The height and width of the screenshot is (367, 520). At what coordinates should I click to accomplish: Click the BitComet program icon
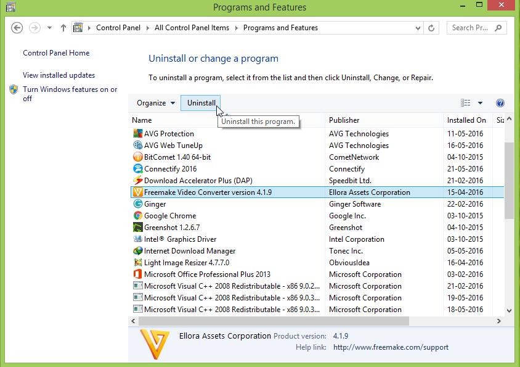(137, 157)
